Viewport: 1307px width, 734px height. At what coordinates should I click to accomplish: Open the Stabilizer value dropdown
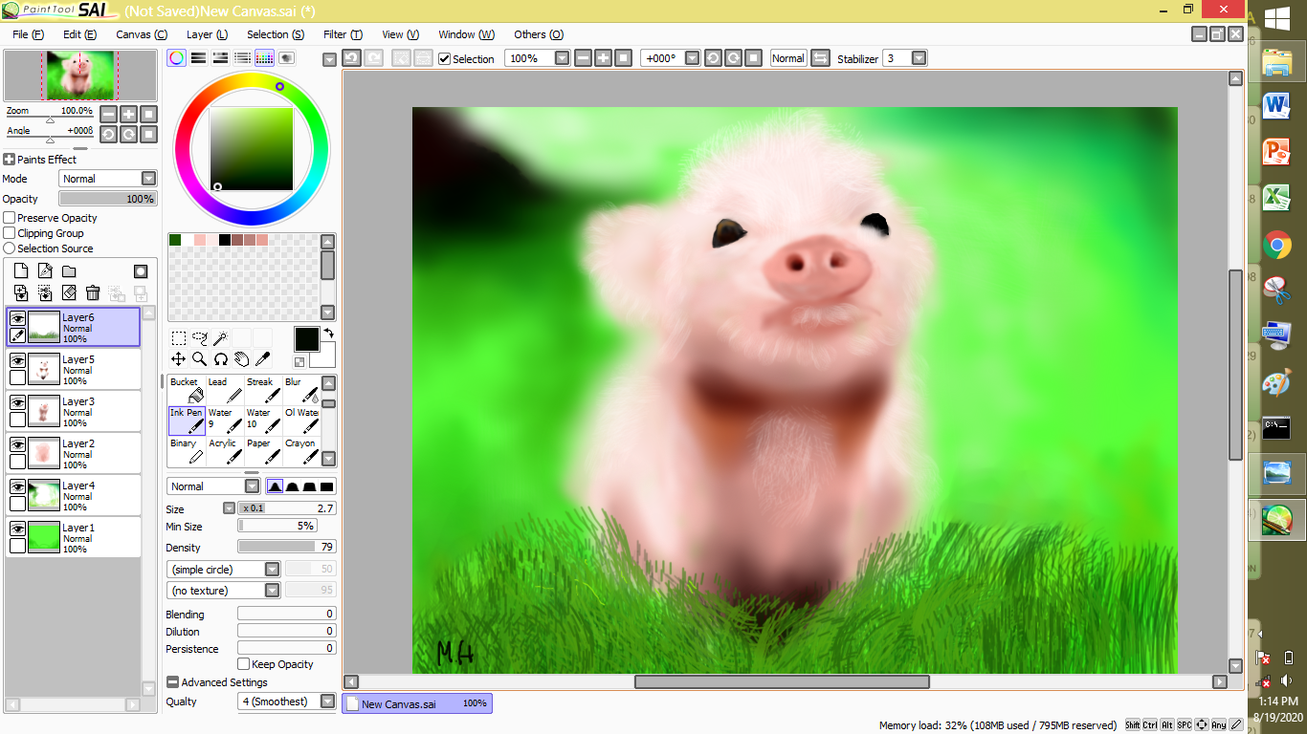pos(919,58)
